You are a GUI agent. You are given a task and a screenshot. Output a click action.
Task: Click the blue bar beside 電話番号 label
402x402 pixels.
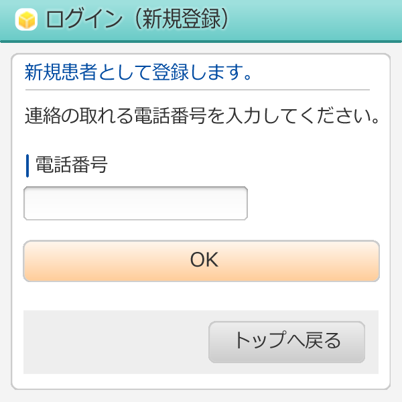pos(27,165)
